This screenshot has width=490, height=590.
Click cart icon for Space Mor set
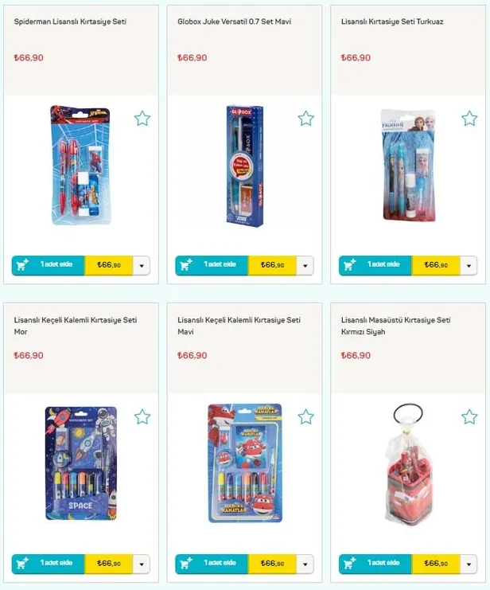click(x=22, y=563)
